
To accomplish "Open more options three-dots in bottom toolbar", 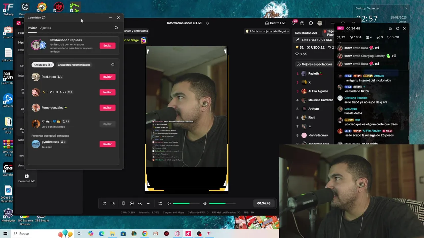I will (x=148, y=203).
